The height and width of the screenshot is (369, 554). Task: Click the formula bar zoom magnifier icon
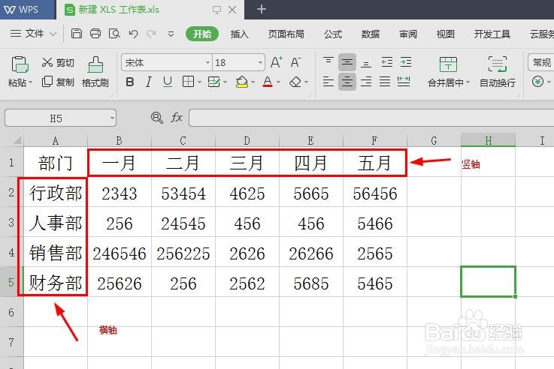(156, 118)
